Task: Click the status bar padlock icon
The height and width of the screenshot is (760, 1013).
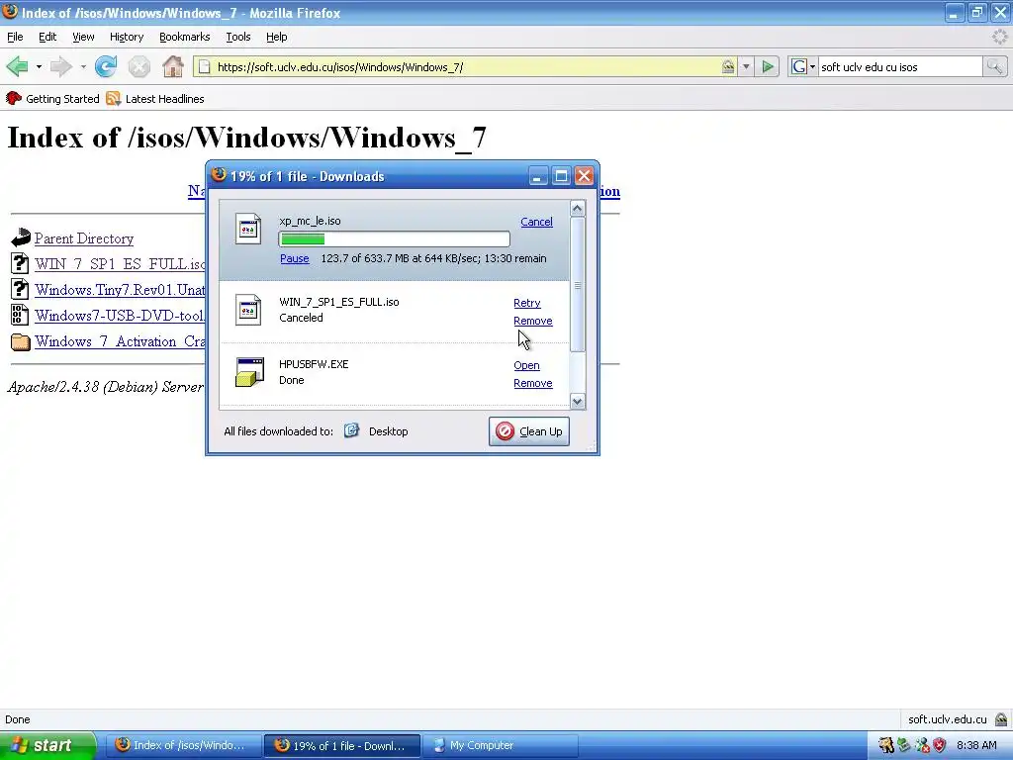Action: (1001, 719)
